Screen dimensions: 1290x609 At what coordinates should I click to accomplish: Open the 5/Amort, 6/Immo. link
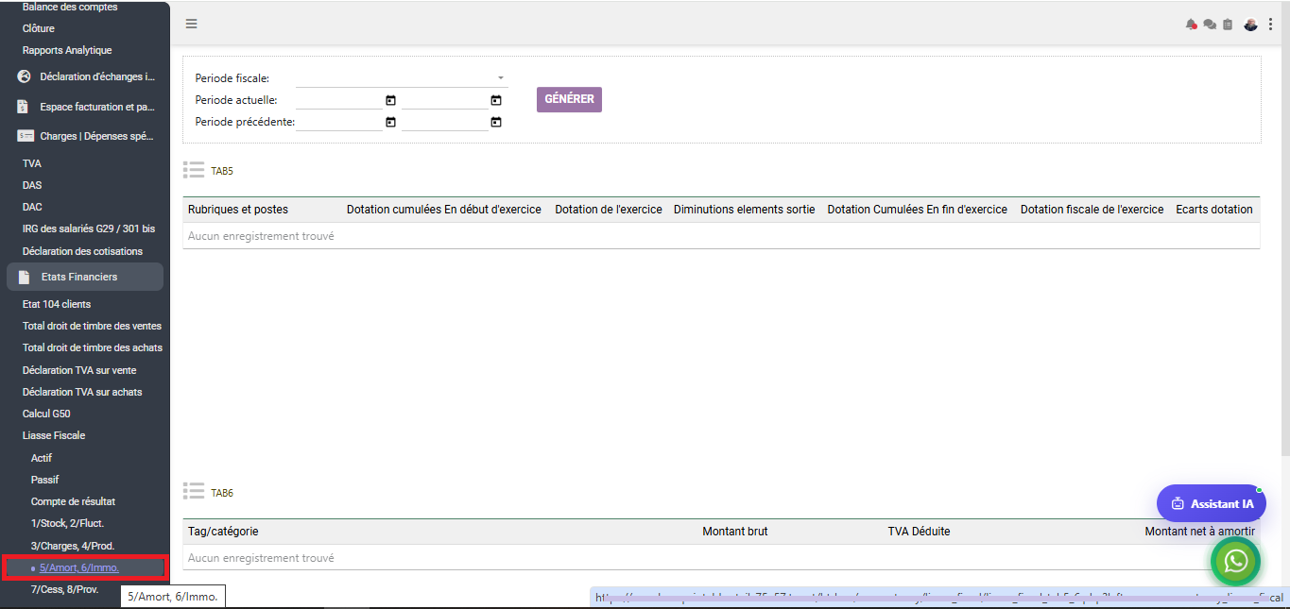click(x=79, y=567)
